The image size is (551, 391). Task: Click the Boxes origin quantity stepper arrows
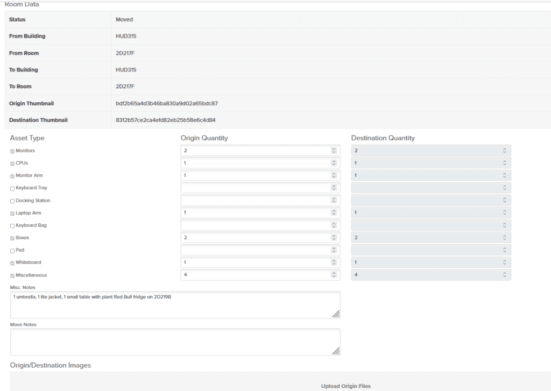click(334, 238)
